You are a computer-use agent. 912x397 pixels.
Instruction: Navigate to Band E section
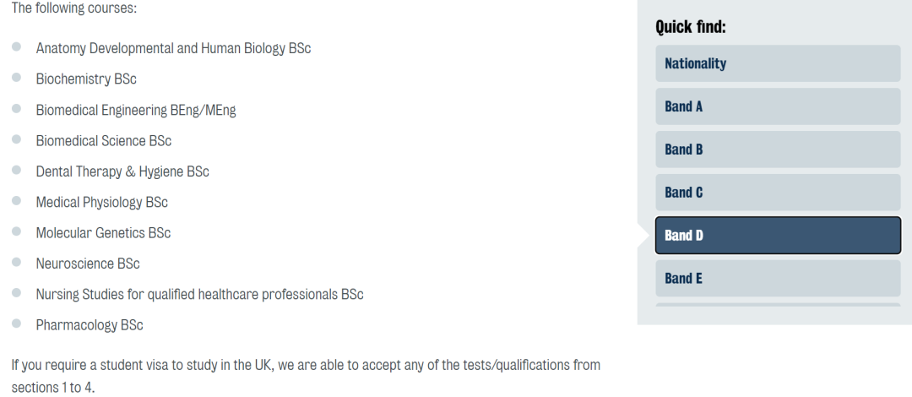(x=778, y=278)
